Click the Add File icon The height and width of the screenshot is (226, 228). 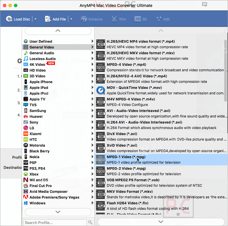(48, 19)
